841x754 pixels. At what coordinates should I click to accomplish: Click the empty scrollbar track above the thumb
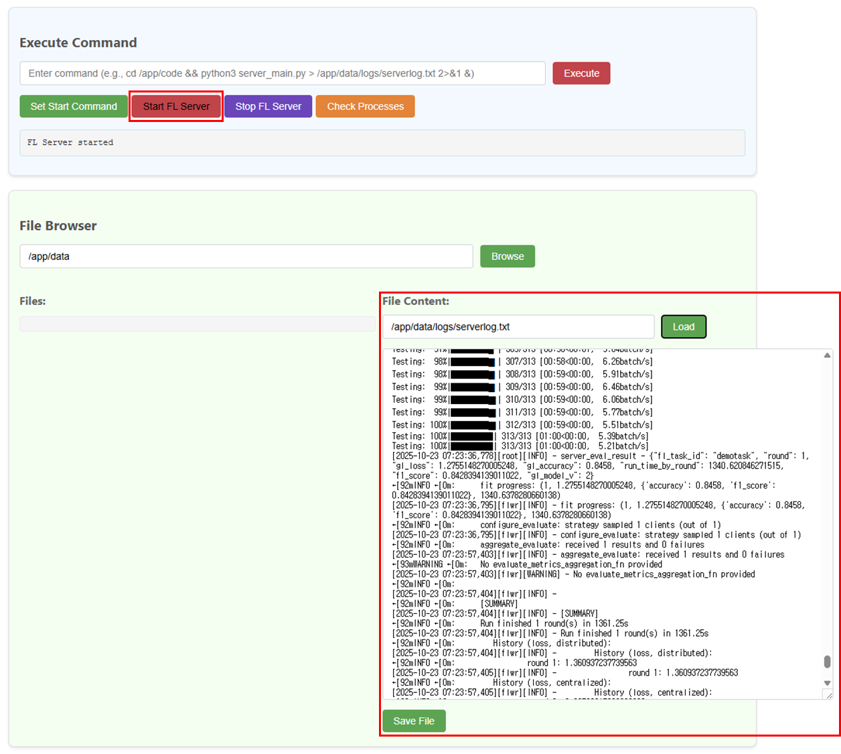pyautogui.click(x=827, y=503)
